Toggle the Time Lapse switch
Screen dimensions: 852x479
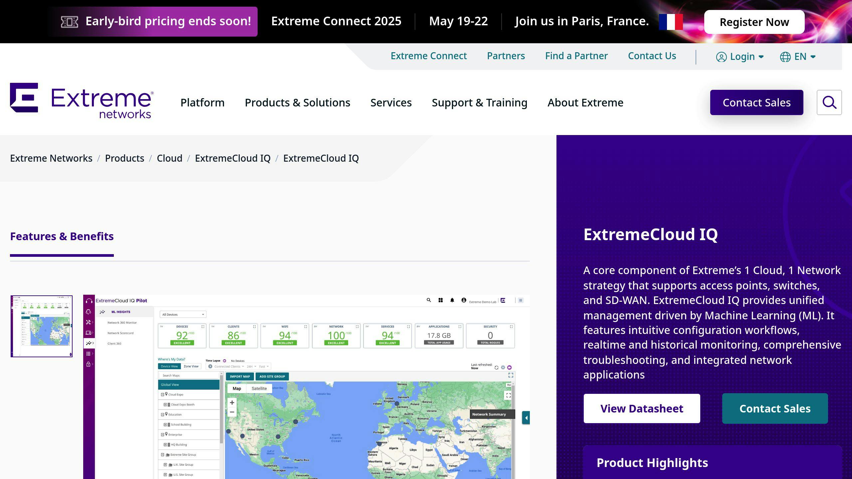coord(224,361)
